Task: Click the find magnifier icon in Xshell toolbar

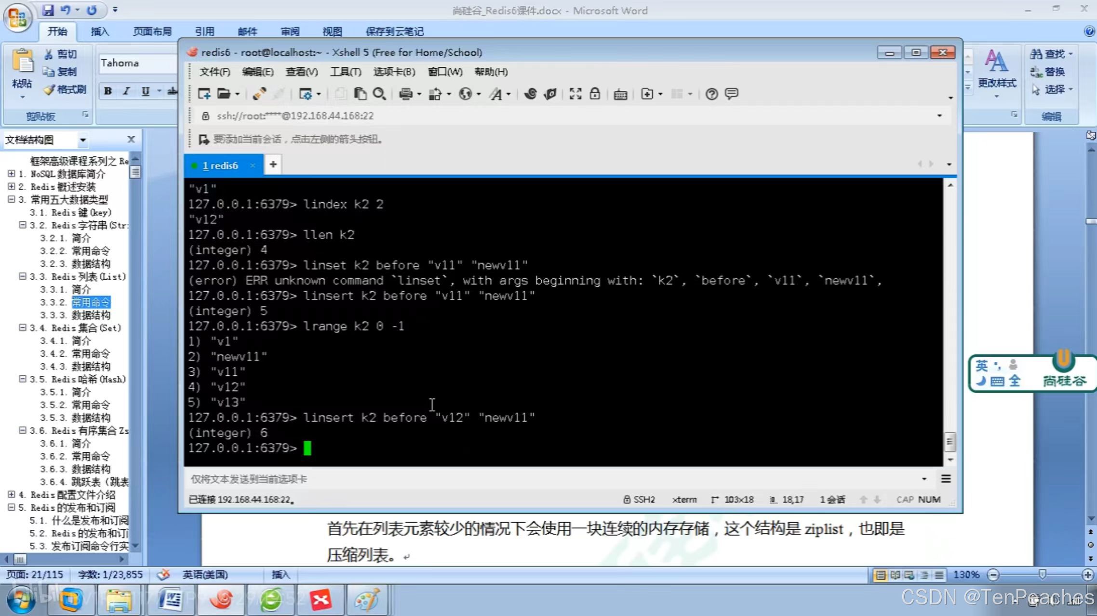Action: [x=379, y=94]
